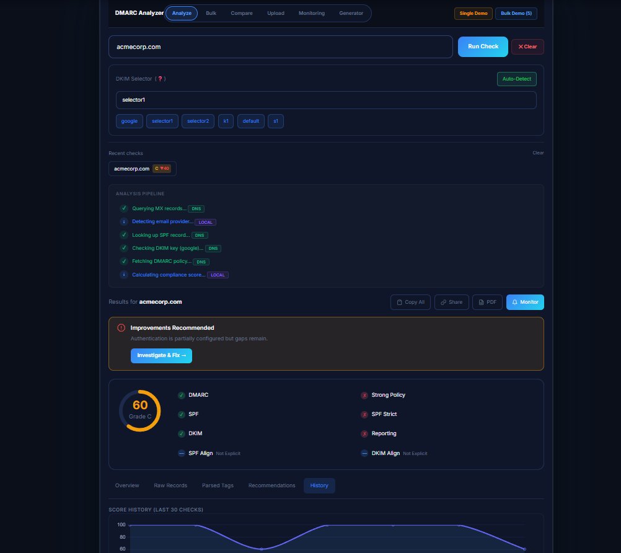Click the Monitor bell icon
The height and width of the screenshot is (553, 621).
point(516,302)
